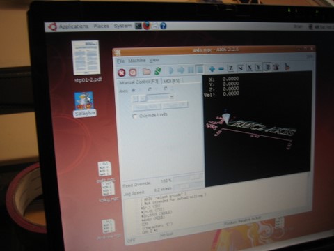The height and width of the screenshot is (251, 334).
Task: Open the Ubuntu Applications menu
Action: [74, 26]
